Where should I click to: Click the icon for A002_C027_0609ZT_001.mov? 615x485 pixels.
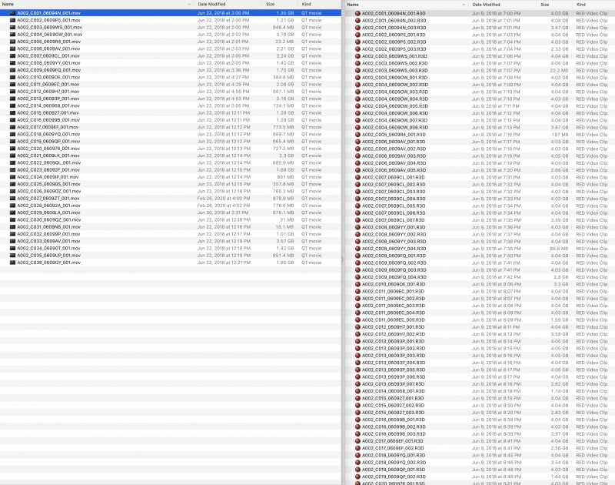(x=12, y=199)
